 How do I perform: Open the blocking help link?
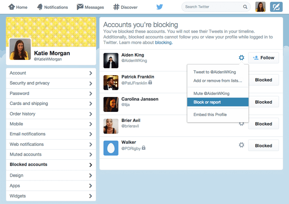[x=163, y=43]
